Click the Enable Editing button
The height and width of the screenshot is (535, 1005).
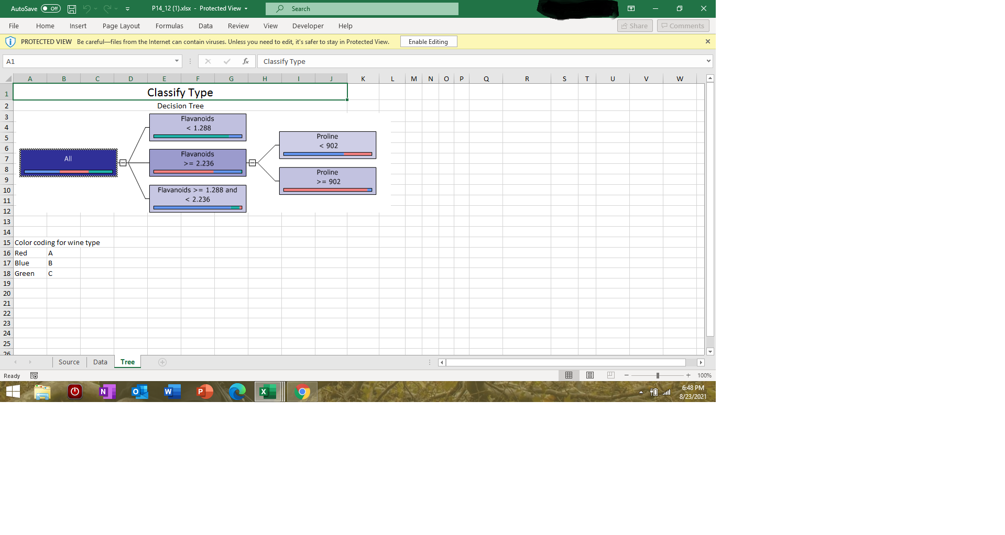pyautogui.click(x=428, y=41)
